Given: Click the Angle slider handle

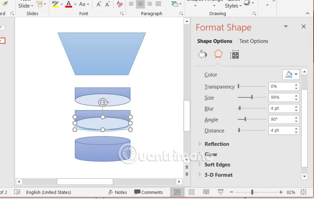Looking at the screenshot, I should [245, 119].
